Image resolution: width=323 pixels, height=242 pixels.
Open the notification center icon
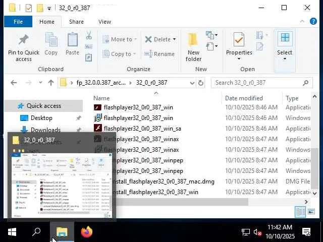pyautogui.click(x=306, y=232)
